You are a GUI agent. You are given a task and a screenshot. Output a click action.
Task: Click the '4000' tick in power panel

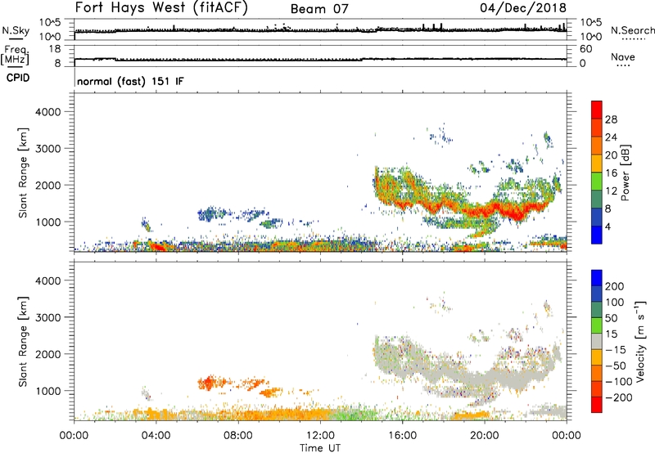[x=47, y=112]
